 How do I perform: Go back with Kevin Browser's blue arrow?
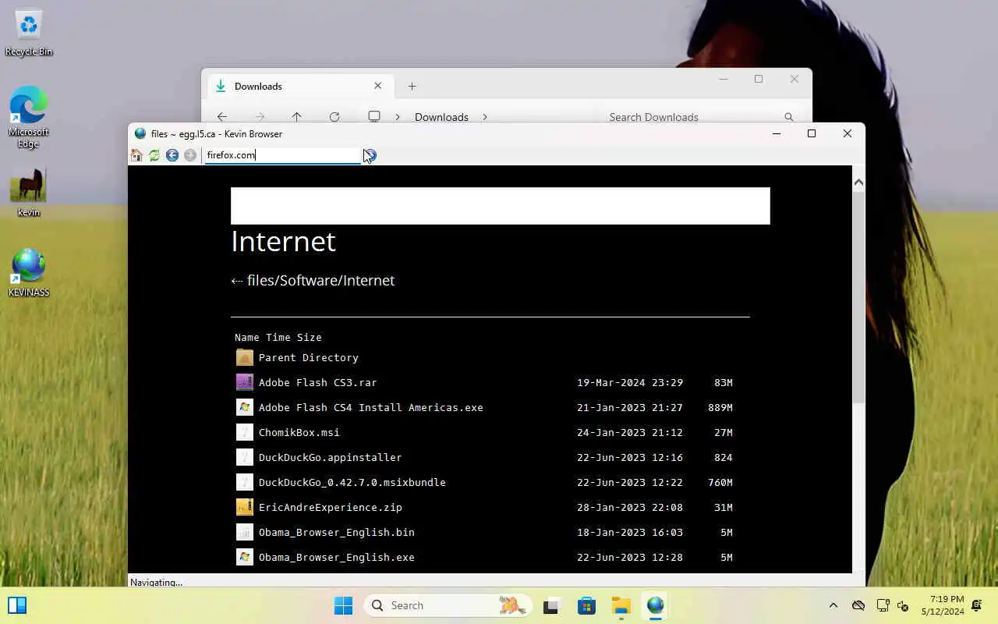click(172, 155)
